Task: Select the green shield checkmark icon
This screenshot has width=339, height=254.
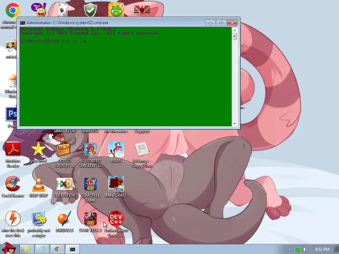Action: click(x=90, y=10)
